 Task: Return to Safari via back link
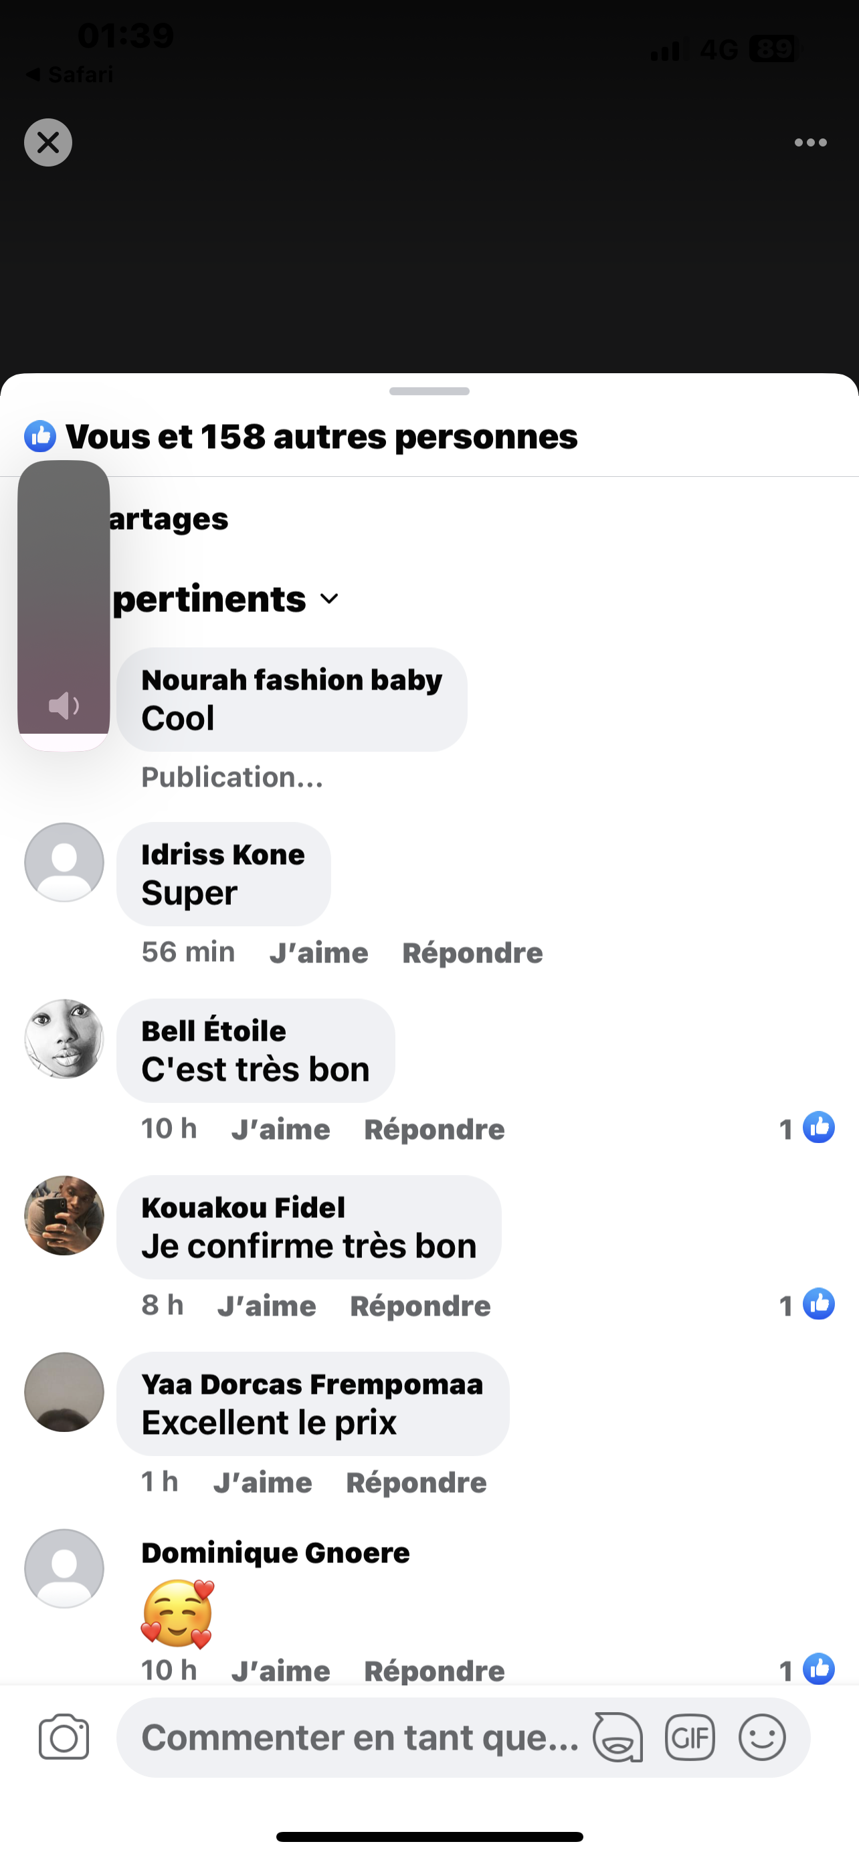[70, 74]
